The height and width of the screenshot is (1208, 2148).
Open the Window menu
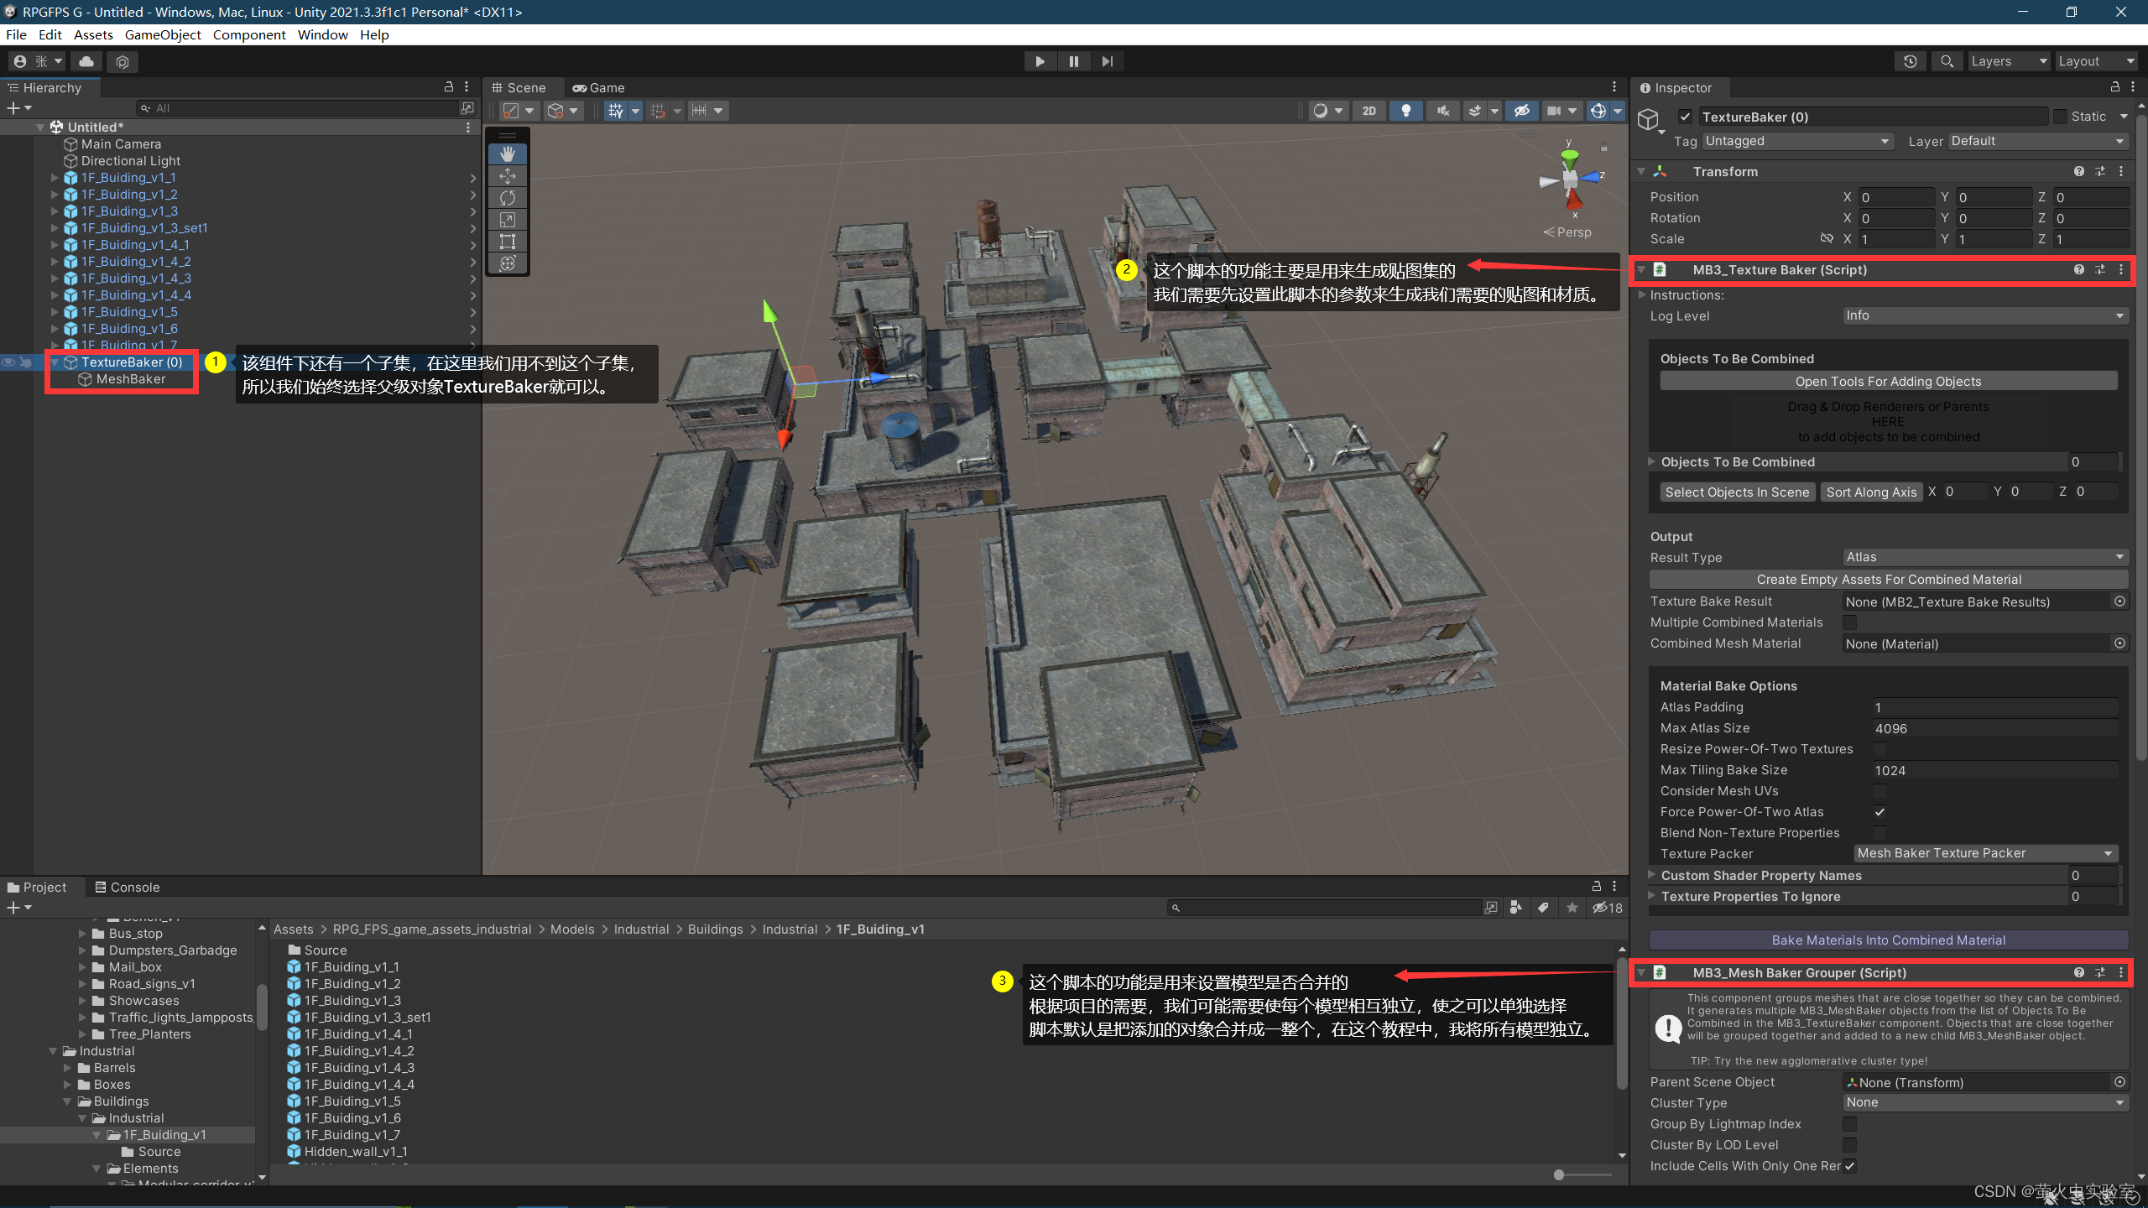coord(322,34)
